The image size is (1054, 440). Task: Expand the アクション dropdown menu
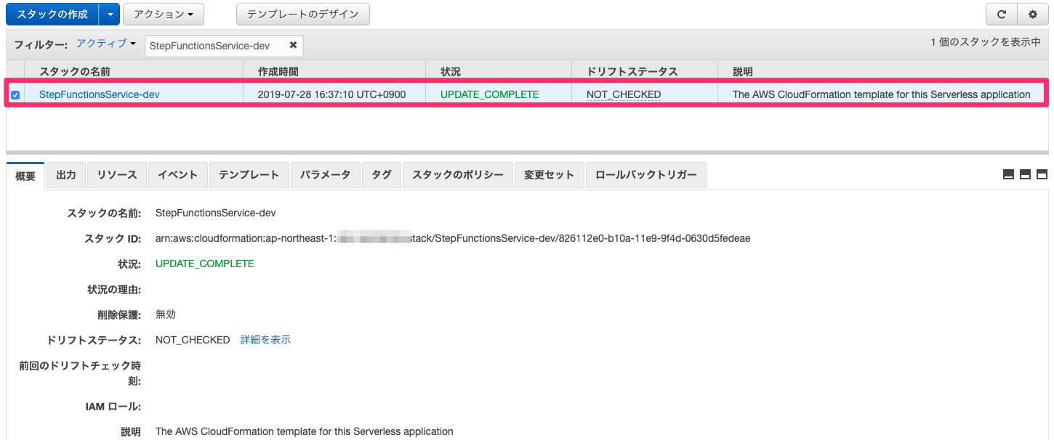tap(164, 15)
